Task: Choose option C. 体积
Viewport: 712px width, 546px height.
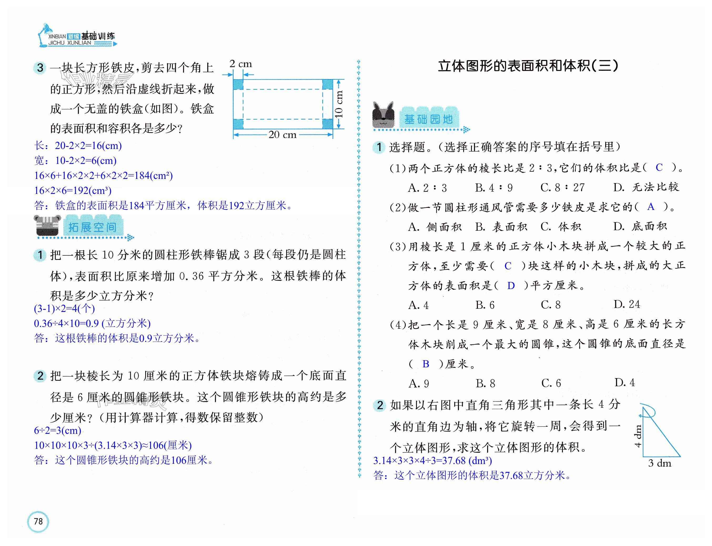Action: (x=561, y=226)
